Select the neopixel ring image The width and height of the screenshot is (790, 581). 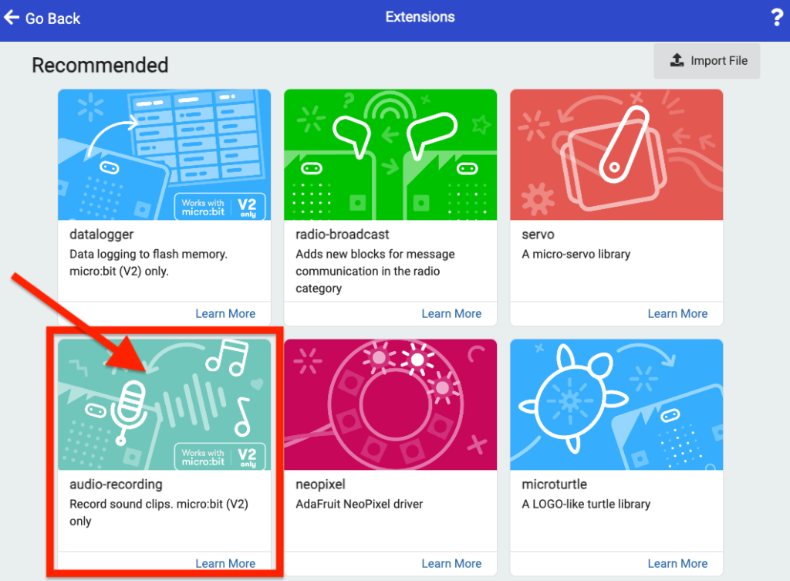point(390,404)
